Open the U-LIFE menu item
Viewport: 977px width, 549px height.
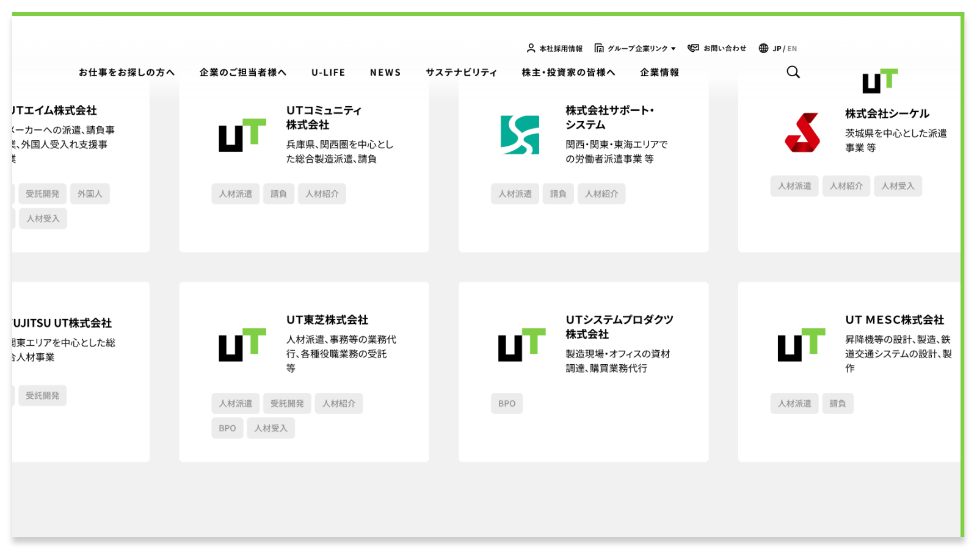(329, 72)
